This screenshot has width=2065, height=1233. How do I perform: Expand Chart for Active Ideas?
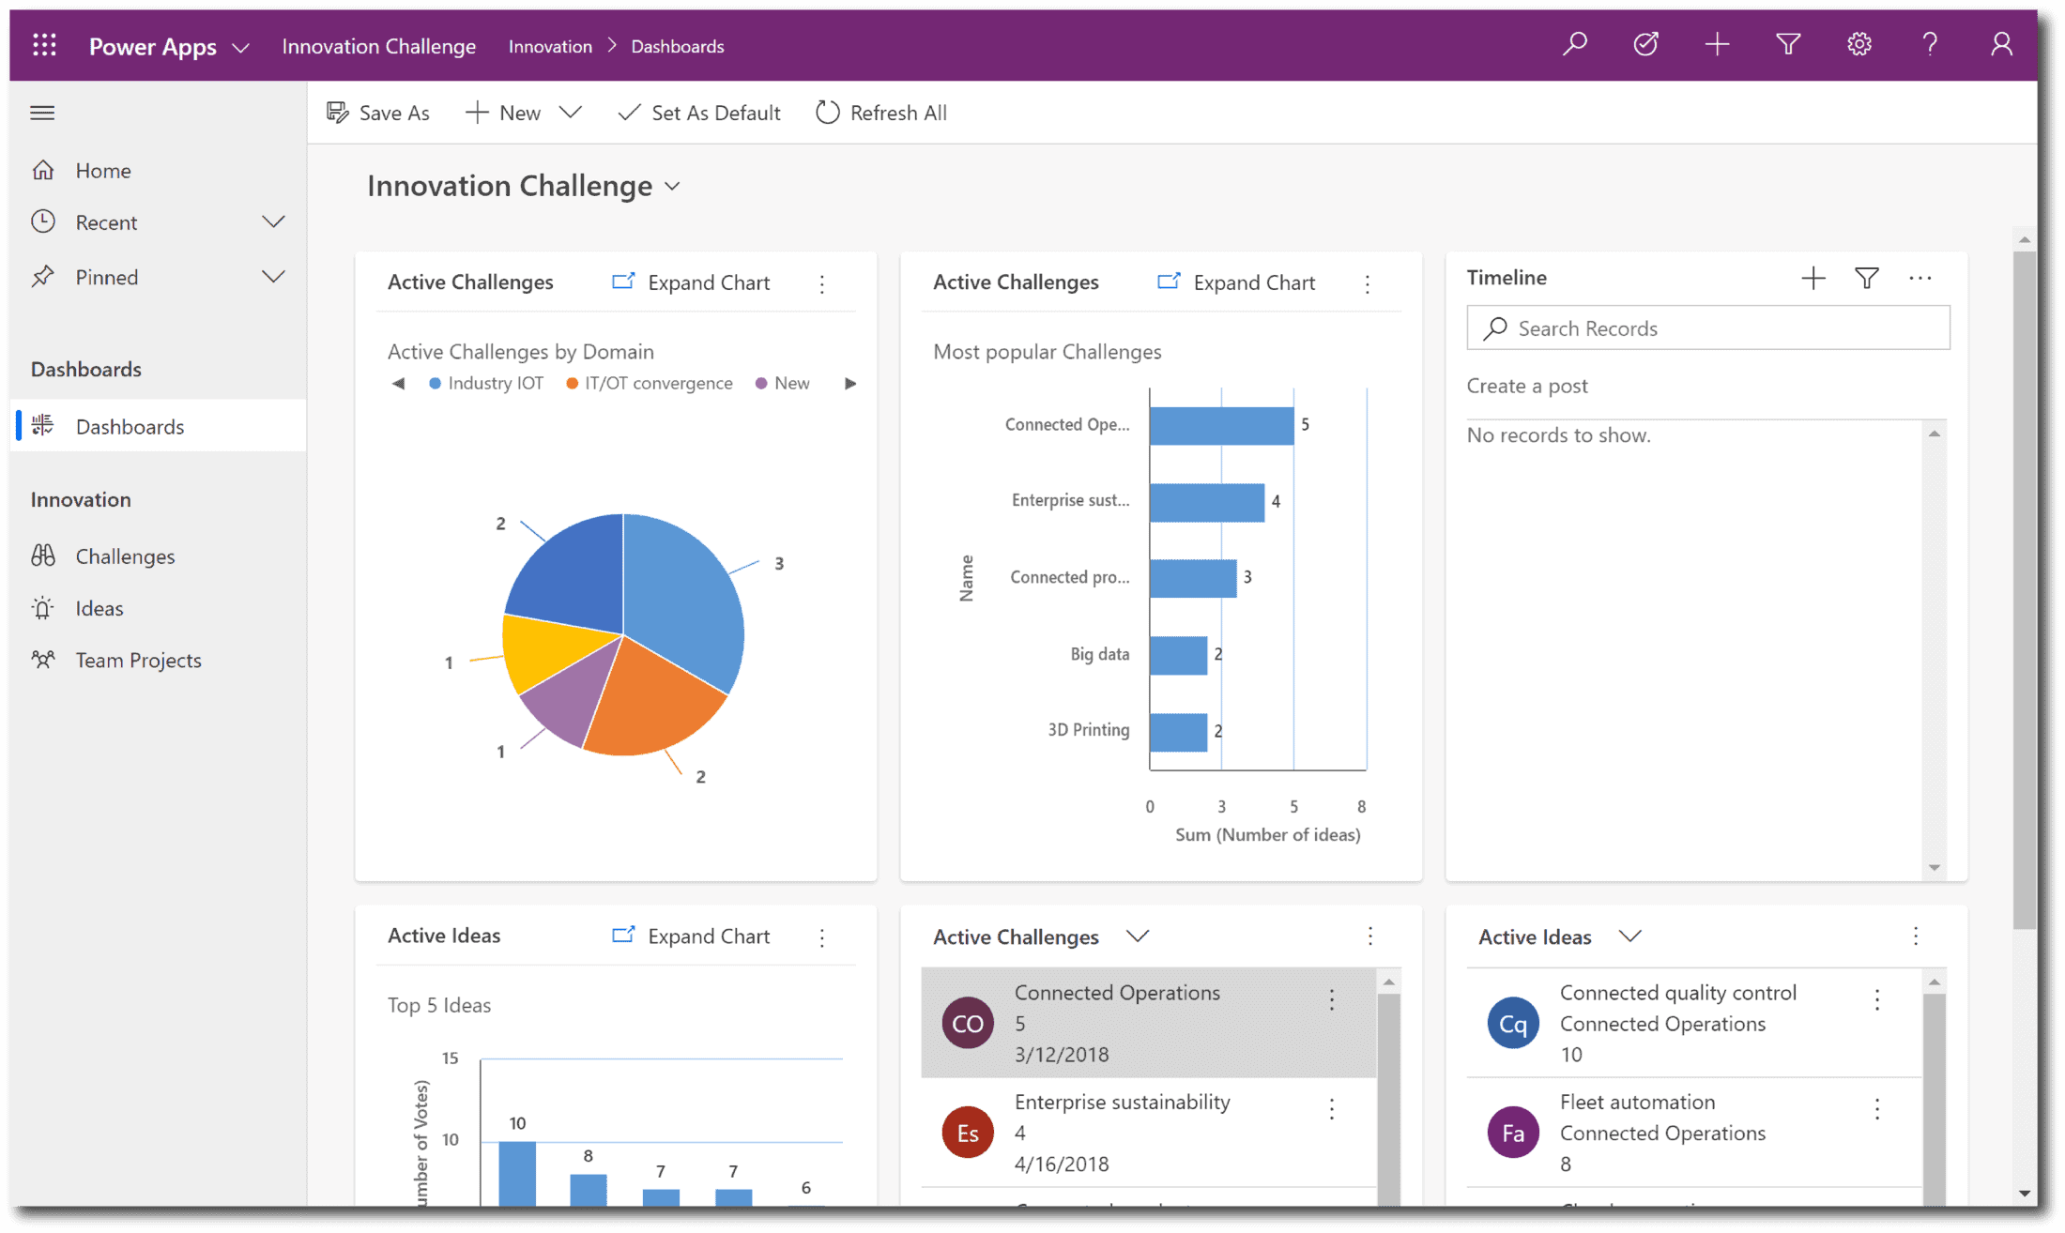click(x=691, y=936)
